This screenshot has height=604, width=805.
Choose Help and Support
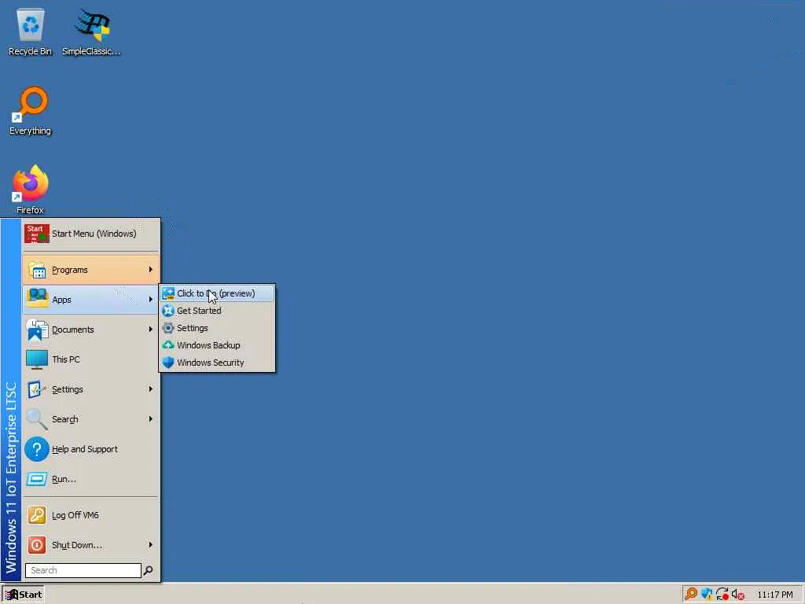[91, 449]
